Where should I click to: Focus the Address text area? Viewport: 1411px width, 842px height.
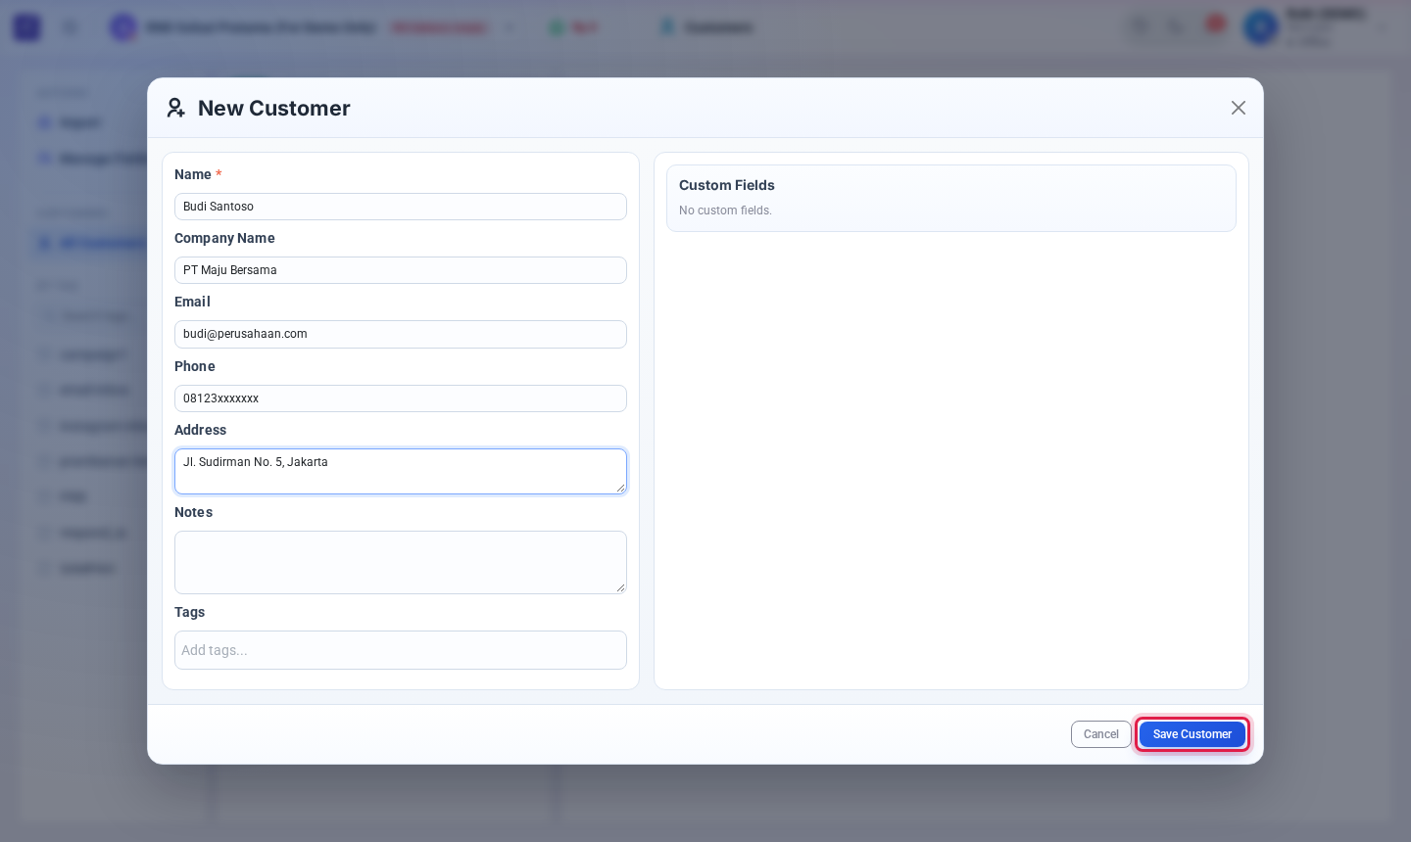tap(401, 471)
